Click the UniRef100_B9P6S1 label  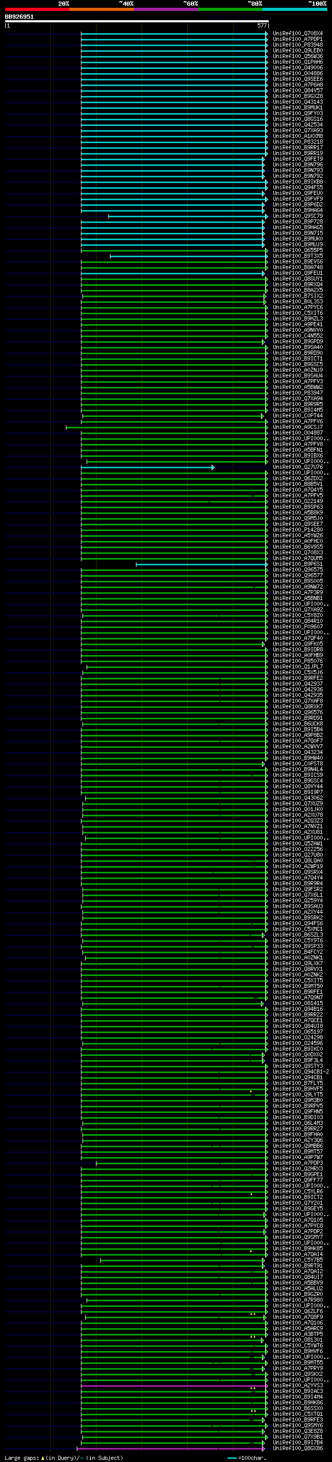pyautogui.click(x=298, y=564)
